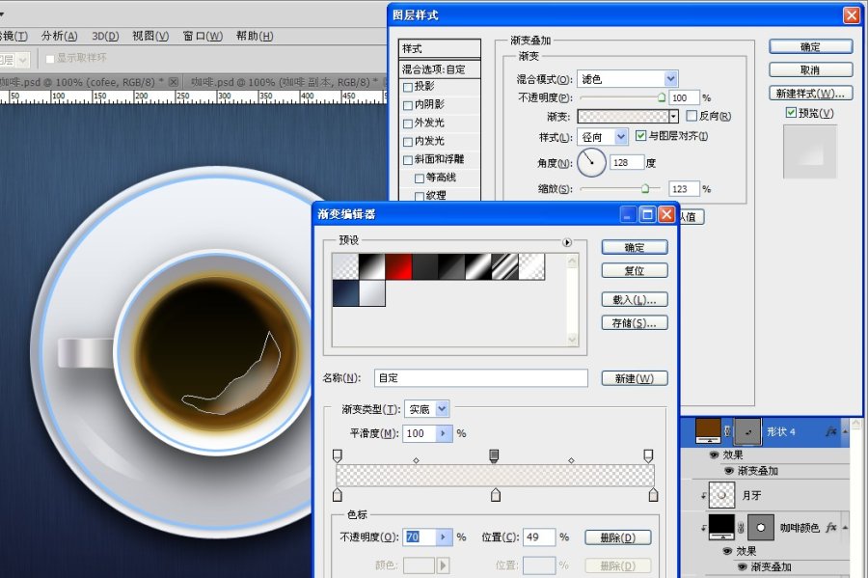Open the 混合模式 blend mode dropdown
The image size is (868, 578).
pos(671,78)
